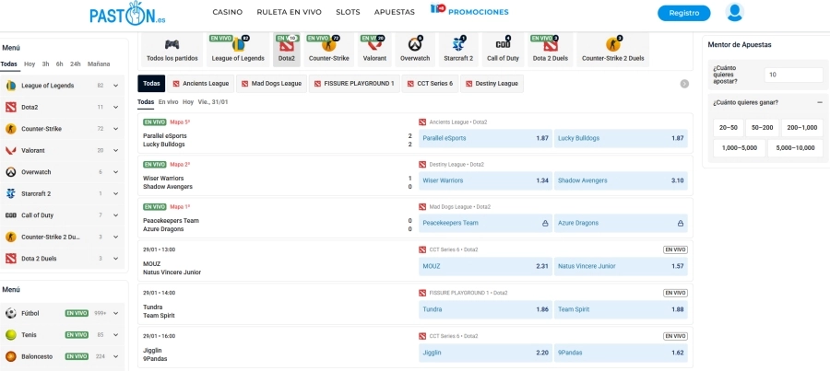Choose 20–50 winnings range

coord(729,128)
